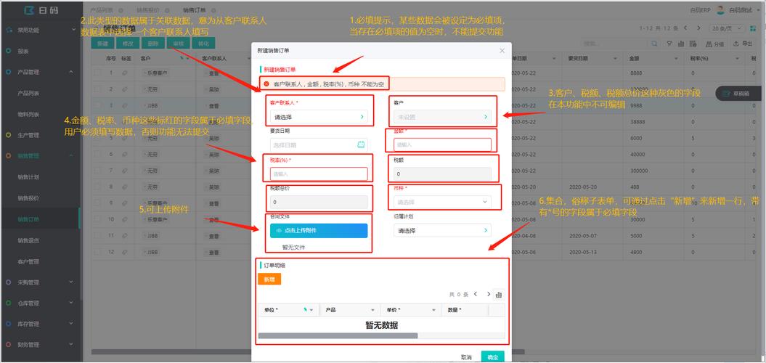Open 销售退货 in the sidebar
Viewport: 766px width, 363px height.
tap(28, 240)
